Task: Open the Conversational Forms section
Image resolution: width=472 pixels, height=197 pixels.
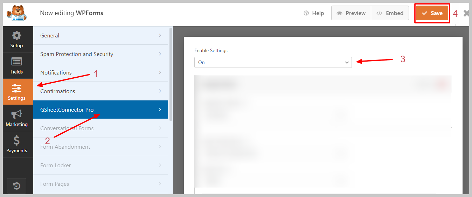Action: (100, 128)
